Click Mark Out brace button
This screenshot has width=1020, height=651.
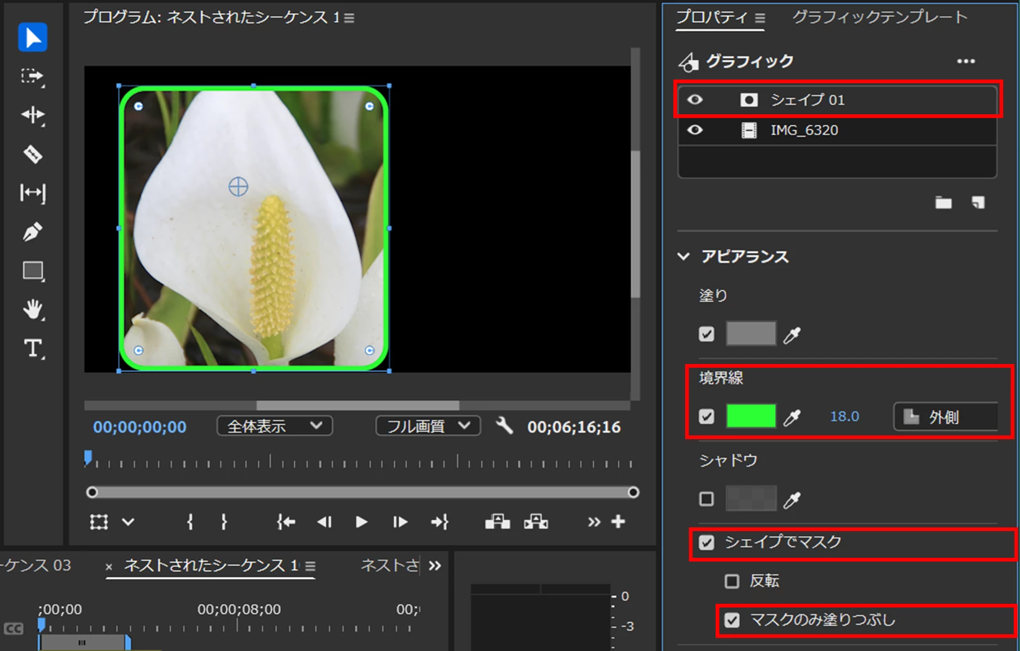coord(224,522)
